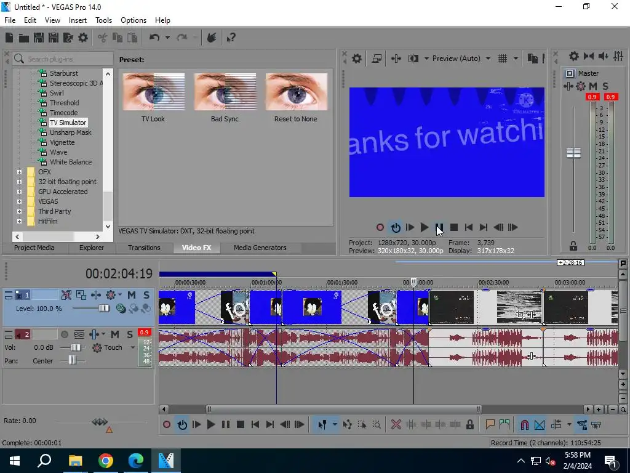
Task: Select the Vignette plug-in
Action: 62,142
